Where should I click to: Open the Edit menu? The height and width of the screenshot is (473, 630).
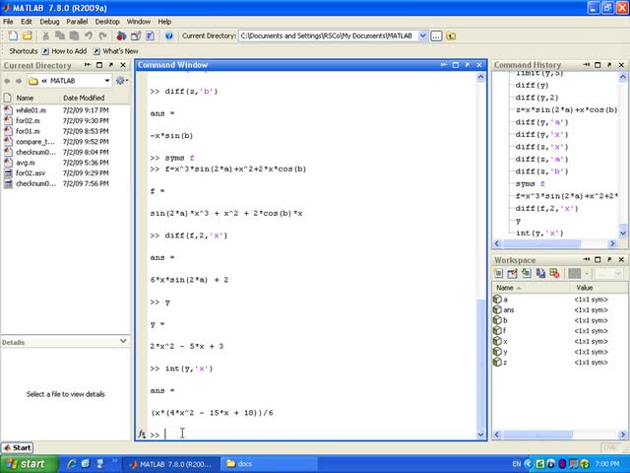coord(27,22)
